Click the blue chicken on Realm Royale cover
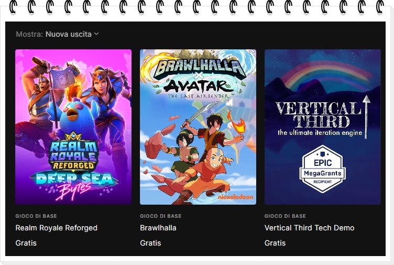 click(x=73, y=118)
